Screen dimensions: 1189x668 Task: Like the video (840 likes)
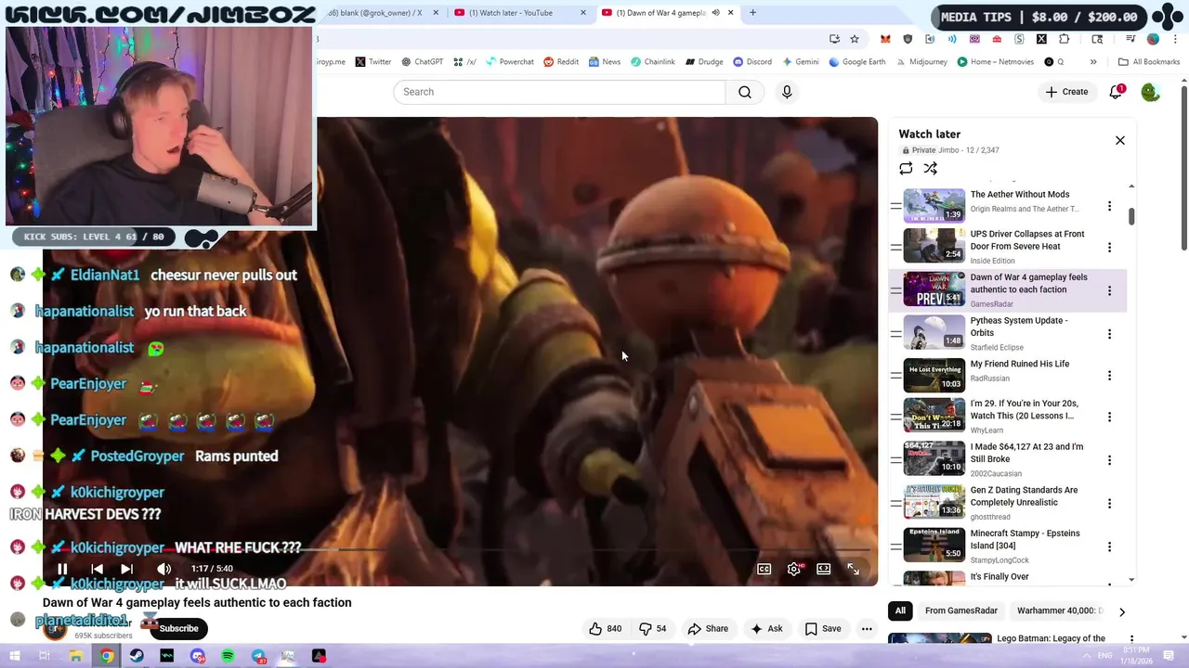click(605, 628)
